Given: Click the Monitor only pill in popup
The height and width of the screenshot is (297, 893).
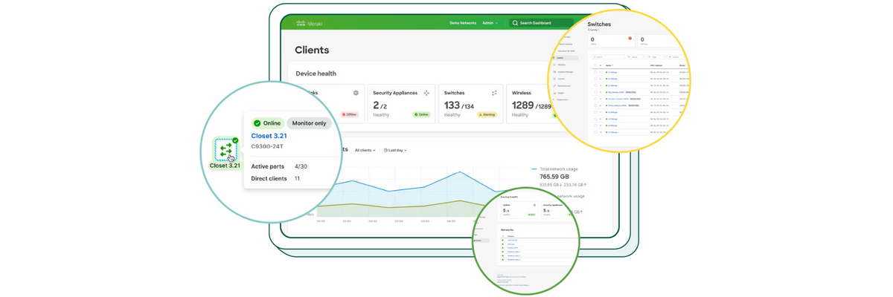Looking at the screenshot, I should pos(309,123).
